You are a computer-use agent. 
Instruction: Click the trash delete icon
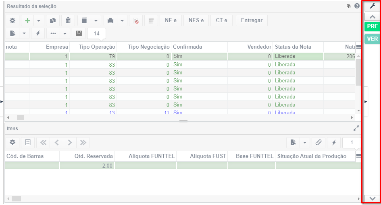click(68, 20)
